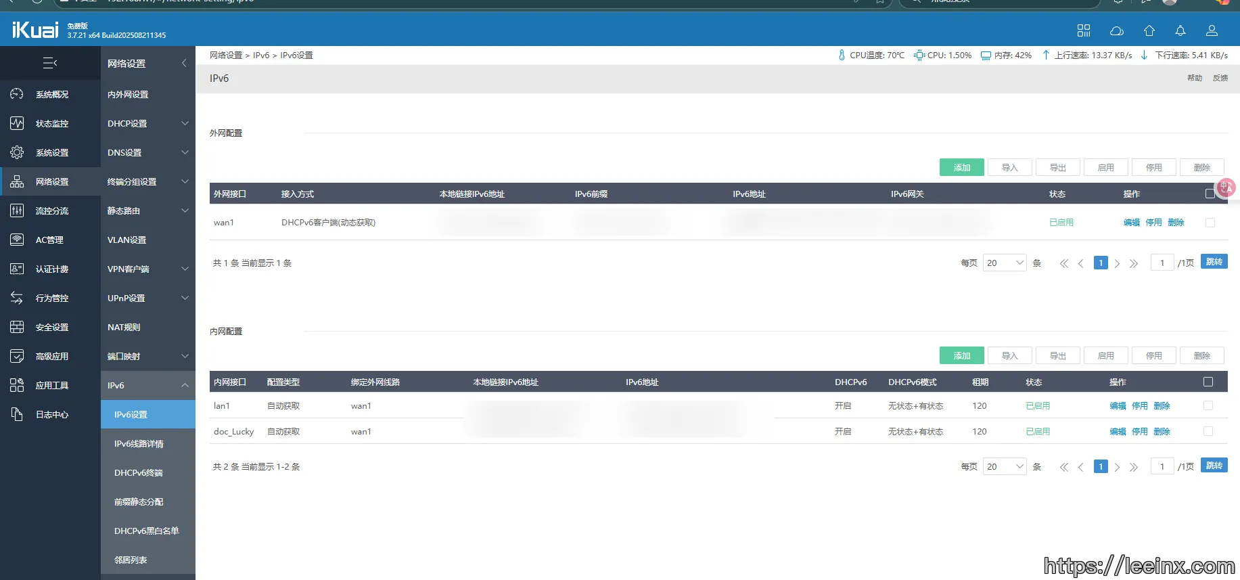This screenshot has width=1240, height=580.
Task: Select the wan1 row checkbox
Action: (x=1210, y=223)
